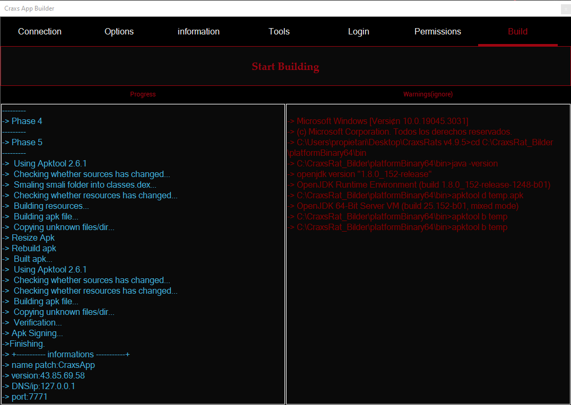The width and height of the screenshot is (571, 405).
Task: Select '(c) Microsoft Corporation' warning line
Action: click(x=400, y=131)
